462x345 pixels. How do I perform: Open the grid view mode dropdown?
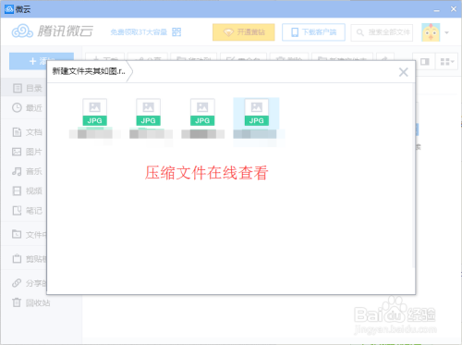coord(447,62)
